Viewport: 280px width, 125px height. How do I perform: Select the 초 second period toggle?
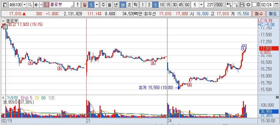129,5
